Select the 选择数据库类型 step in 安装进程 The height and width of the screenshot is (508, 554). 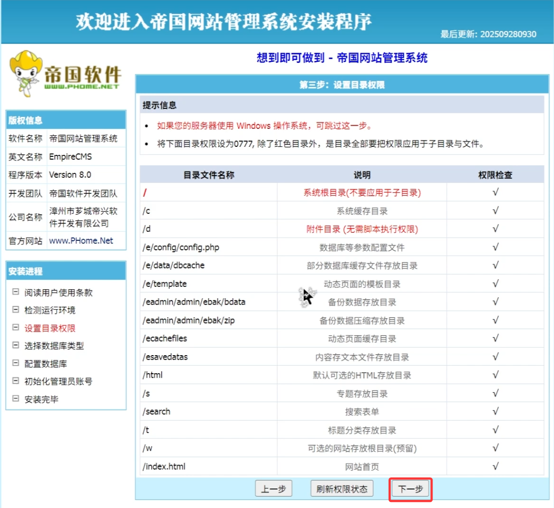click(x=54, y=346)
